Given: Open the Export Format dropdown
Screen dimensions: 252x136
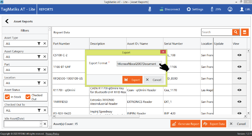Looking at the screenshot, I should tap(139, 64).
